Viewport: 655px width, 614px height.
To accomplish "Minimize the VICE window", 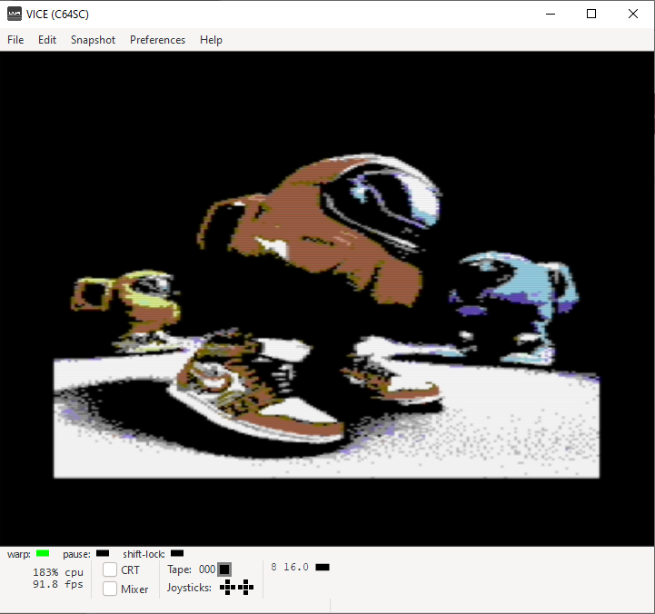I will click(x=551, y=14).
